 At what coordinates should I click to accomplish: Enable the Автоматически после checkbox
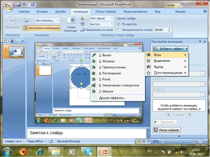click(x=118, y=30)
